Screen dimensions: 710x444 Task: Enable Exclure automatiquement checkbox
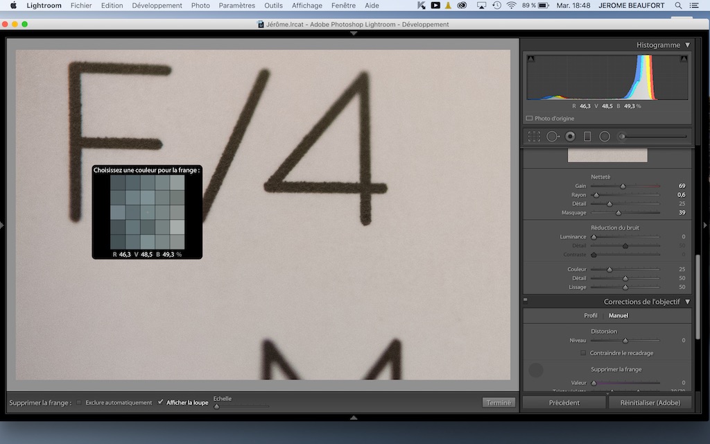click(79, 402)
